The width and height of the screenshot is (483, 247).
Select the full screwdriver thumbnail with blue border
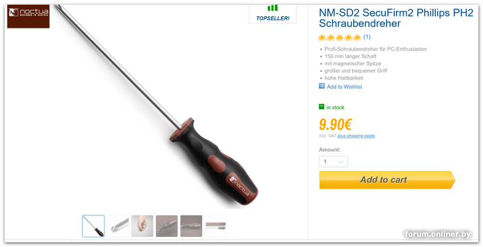[x=94, y=226]
